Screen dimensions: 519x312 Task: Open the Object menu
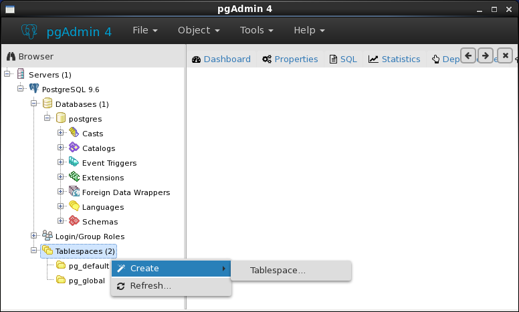point(199,30)
